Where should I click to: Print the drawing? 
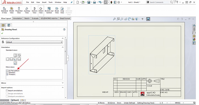tap(94, 2)
